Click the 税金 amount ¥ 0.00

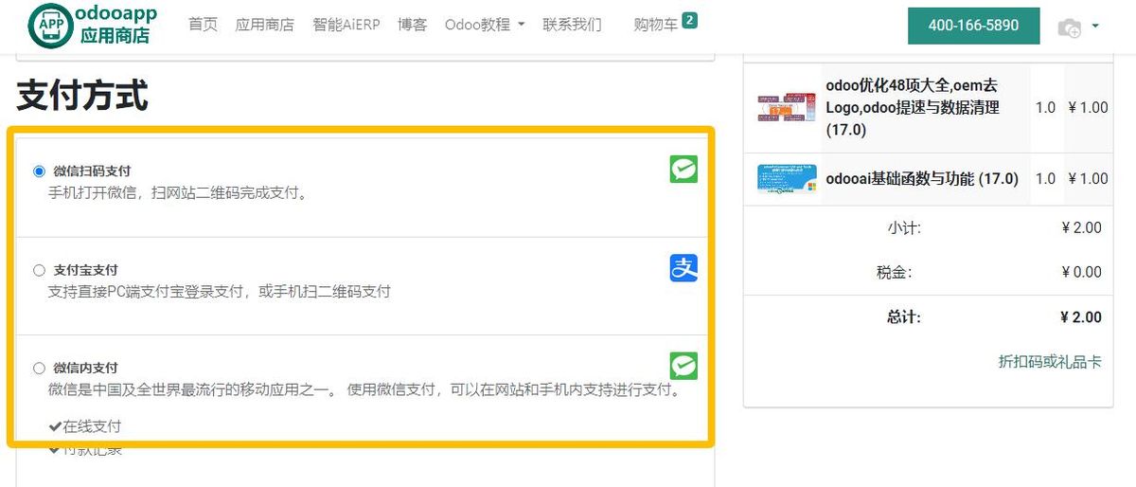click(1081, 272)
